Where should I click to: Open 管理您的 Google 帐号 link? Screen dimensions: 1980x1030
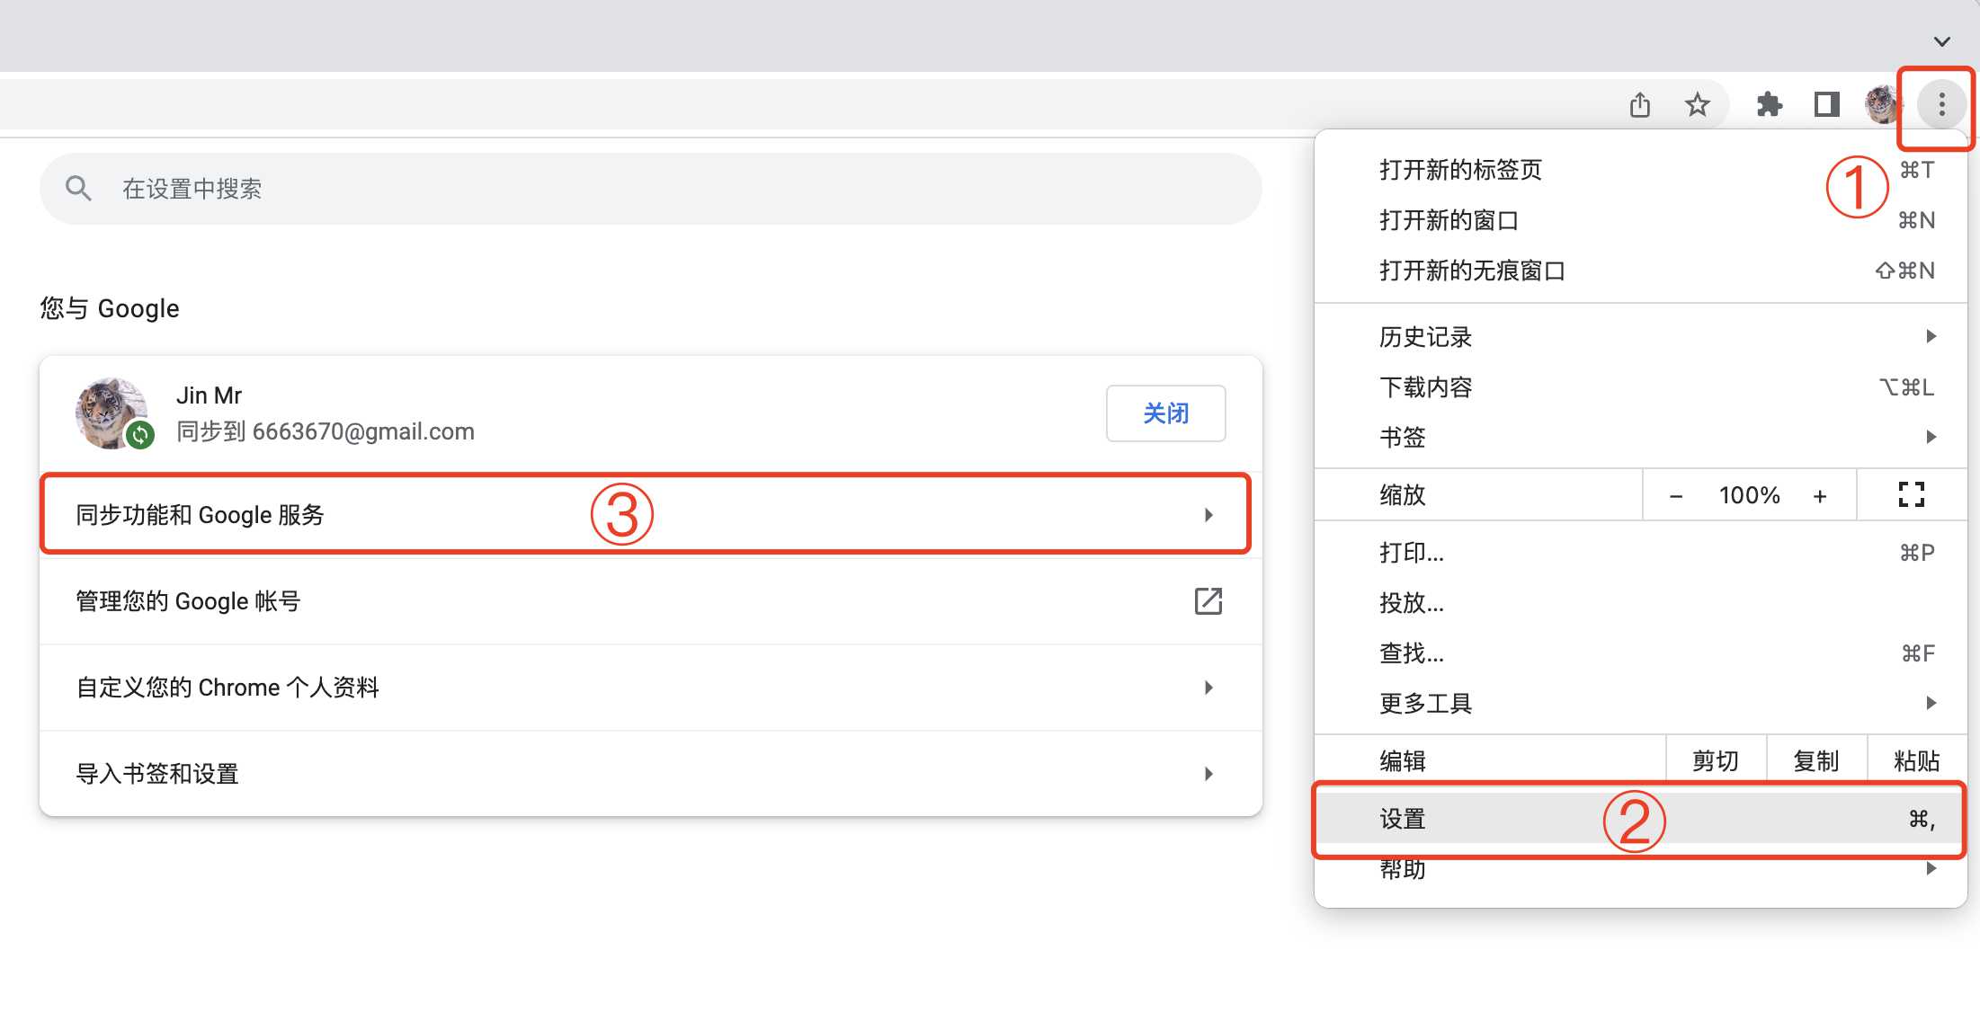pos(651,601)
